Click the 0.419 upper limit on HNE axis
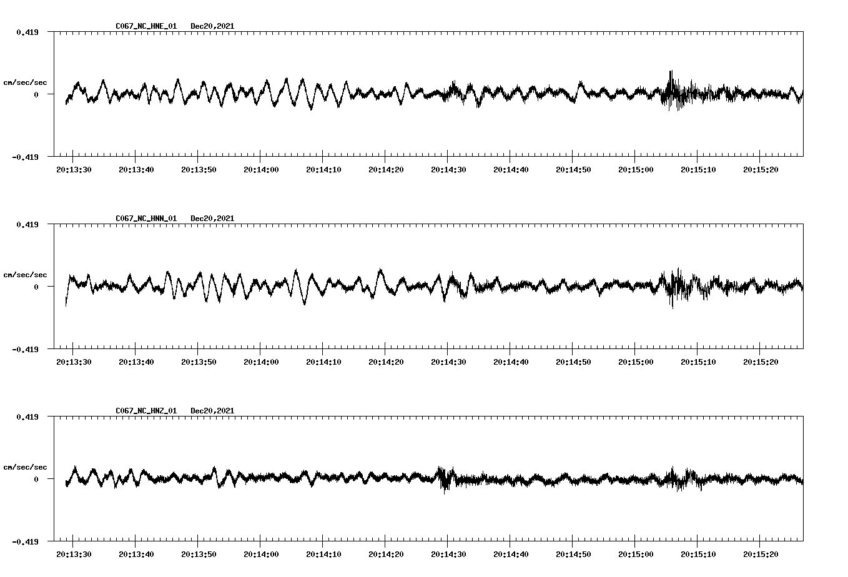This screenshot has width=848, height=577. click(x=27, y=32)
